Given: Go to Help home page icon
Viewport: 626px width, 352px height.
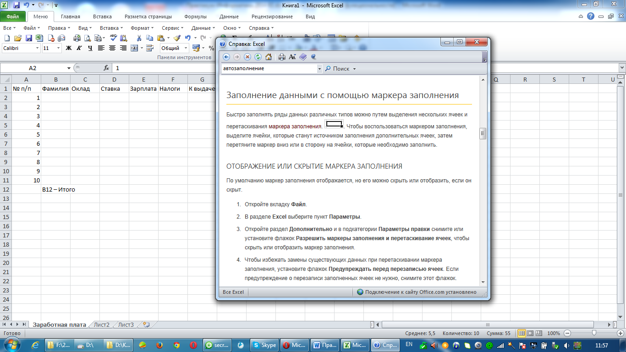Looking at the screenshot, I should point(269,57).
